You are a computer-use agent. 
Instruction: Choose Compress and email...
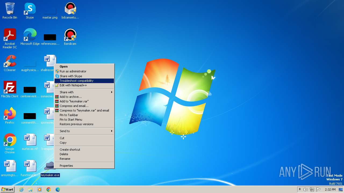pyautogui.click(x=84, y=106)
